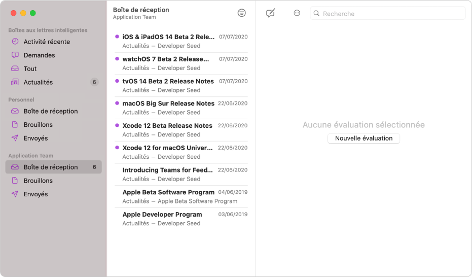Click the Application Team Brouillons document icon

15,181
